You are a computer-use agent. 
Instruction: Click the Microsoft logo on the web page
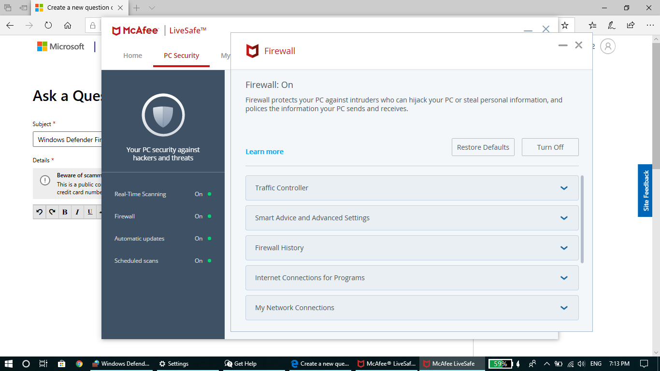pos(61,46)
